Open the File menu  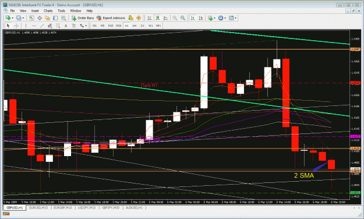(x=12, y=10)
